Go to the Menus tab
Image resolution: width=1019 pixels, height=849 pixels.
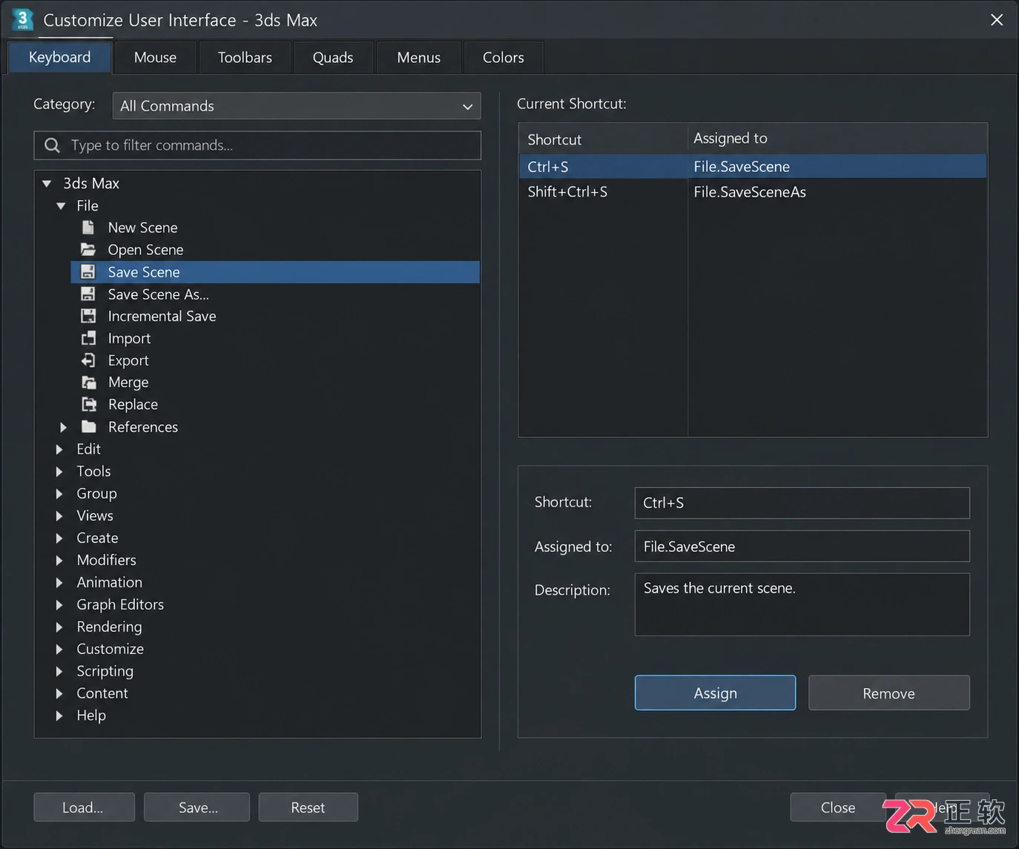[419, 57]
